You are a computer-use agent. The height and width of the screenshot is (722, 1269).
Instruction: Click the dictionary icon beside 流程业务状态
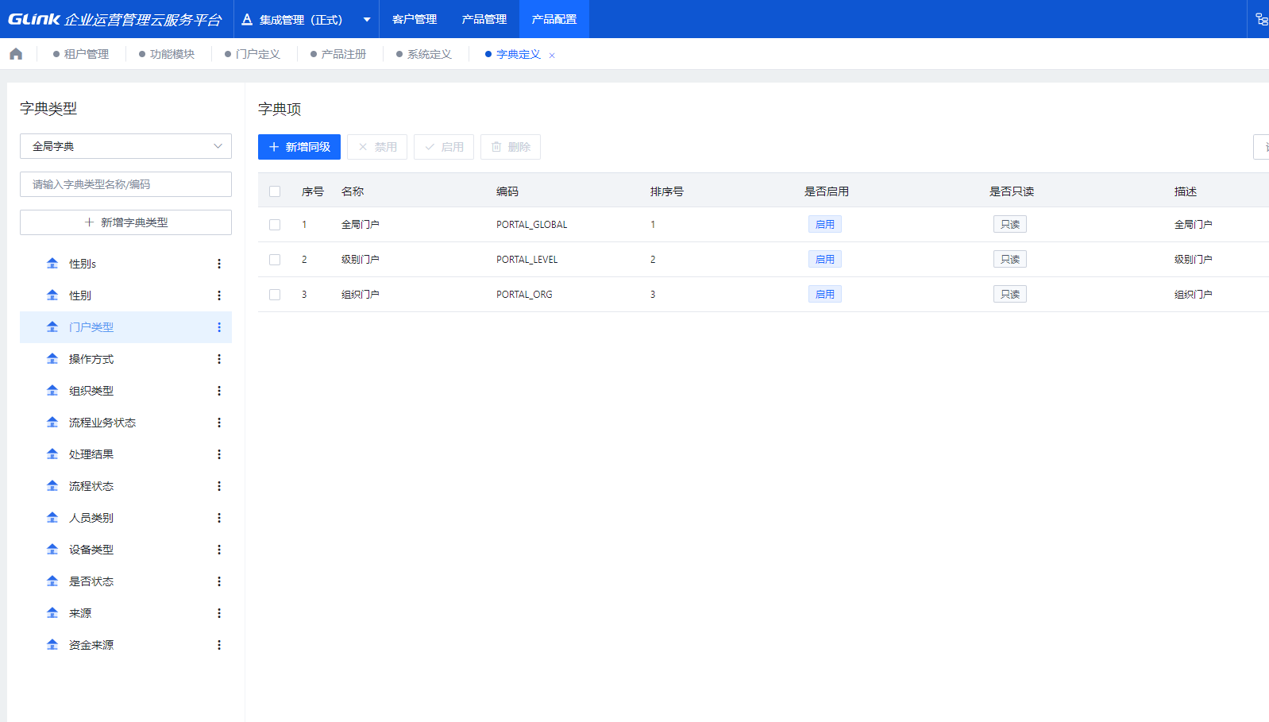pyautogui.click(x=52, y=423)
